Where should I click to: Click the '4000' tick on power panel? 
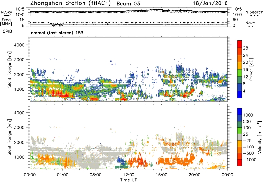click(x=19, y=45)
